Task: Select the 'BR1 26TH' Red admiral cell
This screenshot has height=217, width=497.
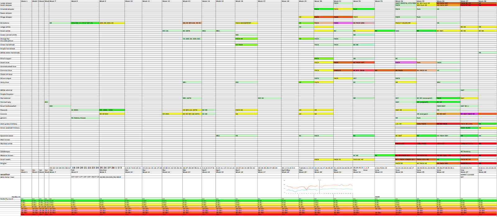Action: point(192,98)
